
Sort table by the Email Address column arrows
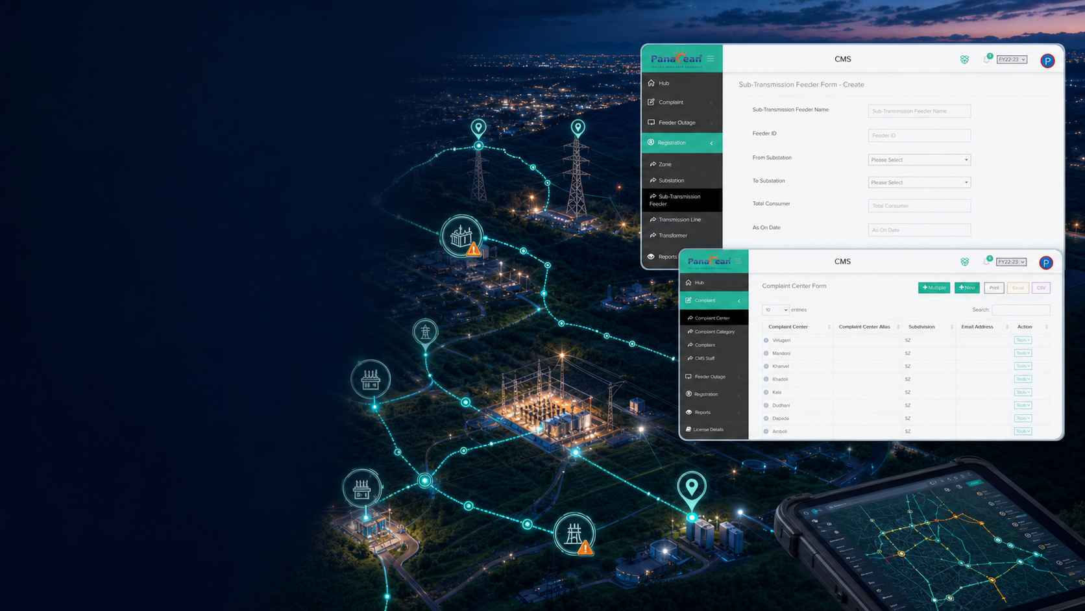click(1007, 327)
